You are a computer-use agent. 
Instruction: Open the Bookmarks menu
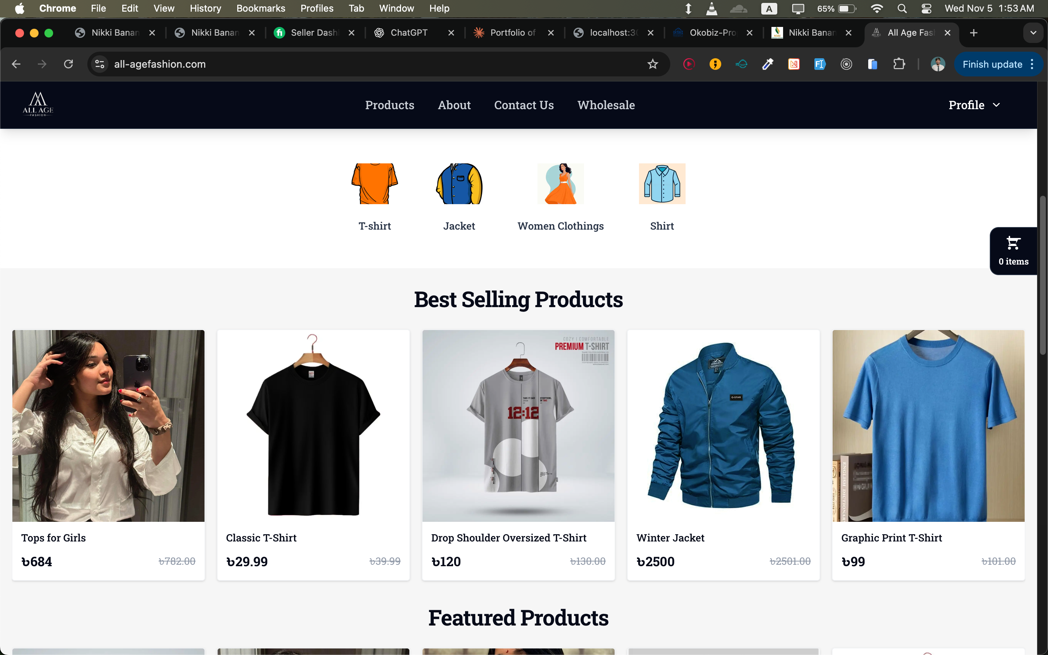(x=261, y=8)
